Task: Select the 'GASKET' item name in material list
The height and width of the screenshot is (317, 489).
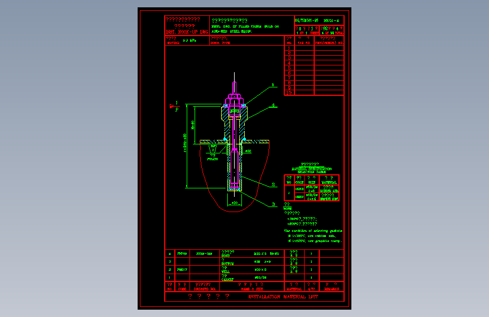Action: point(228,280)
